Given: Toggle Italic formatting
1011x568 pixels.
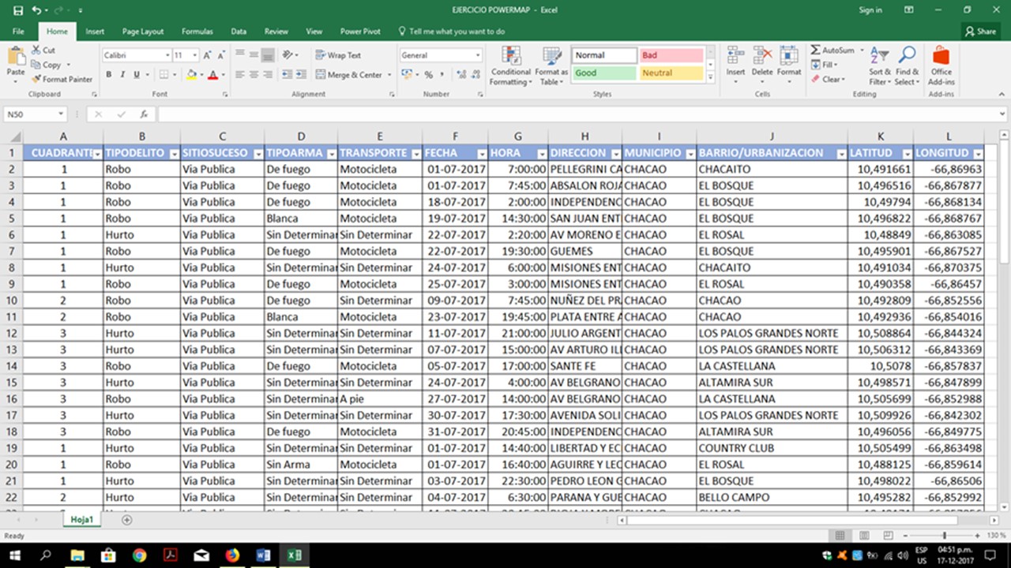Looking at the screenshot, I should [122, 75].
